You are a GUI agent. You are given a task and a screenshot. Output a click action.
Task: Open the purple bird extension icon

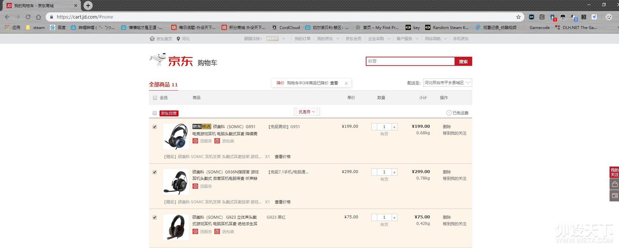pyautogui.click(x=594, y=17)
